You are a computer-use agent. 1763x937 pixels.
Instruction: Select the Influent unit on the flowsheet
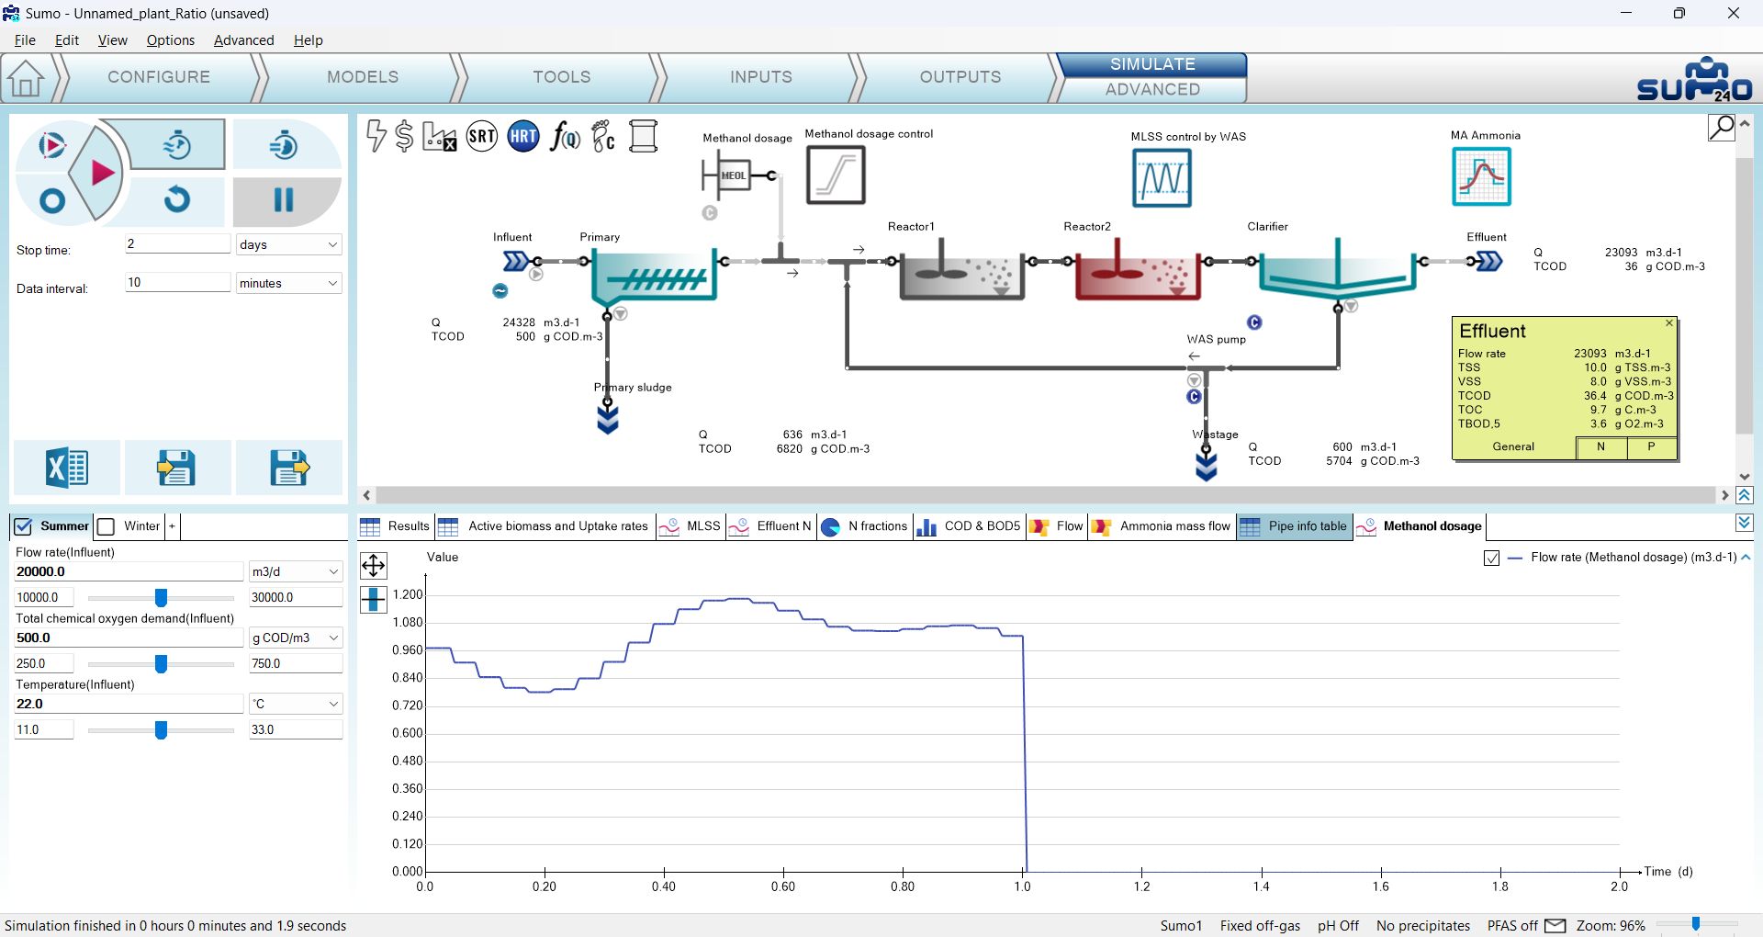coord(517,262)
